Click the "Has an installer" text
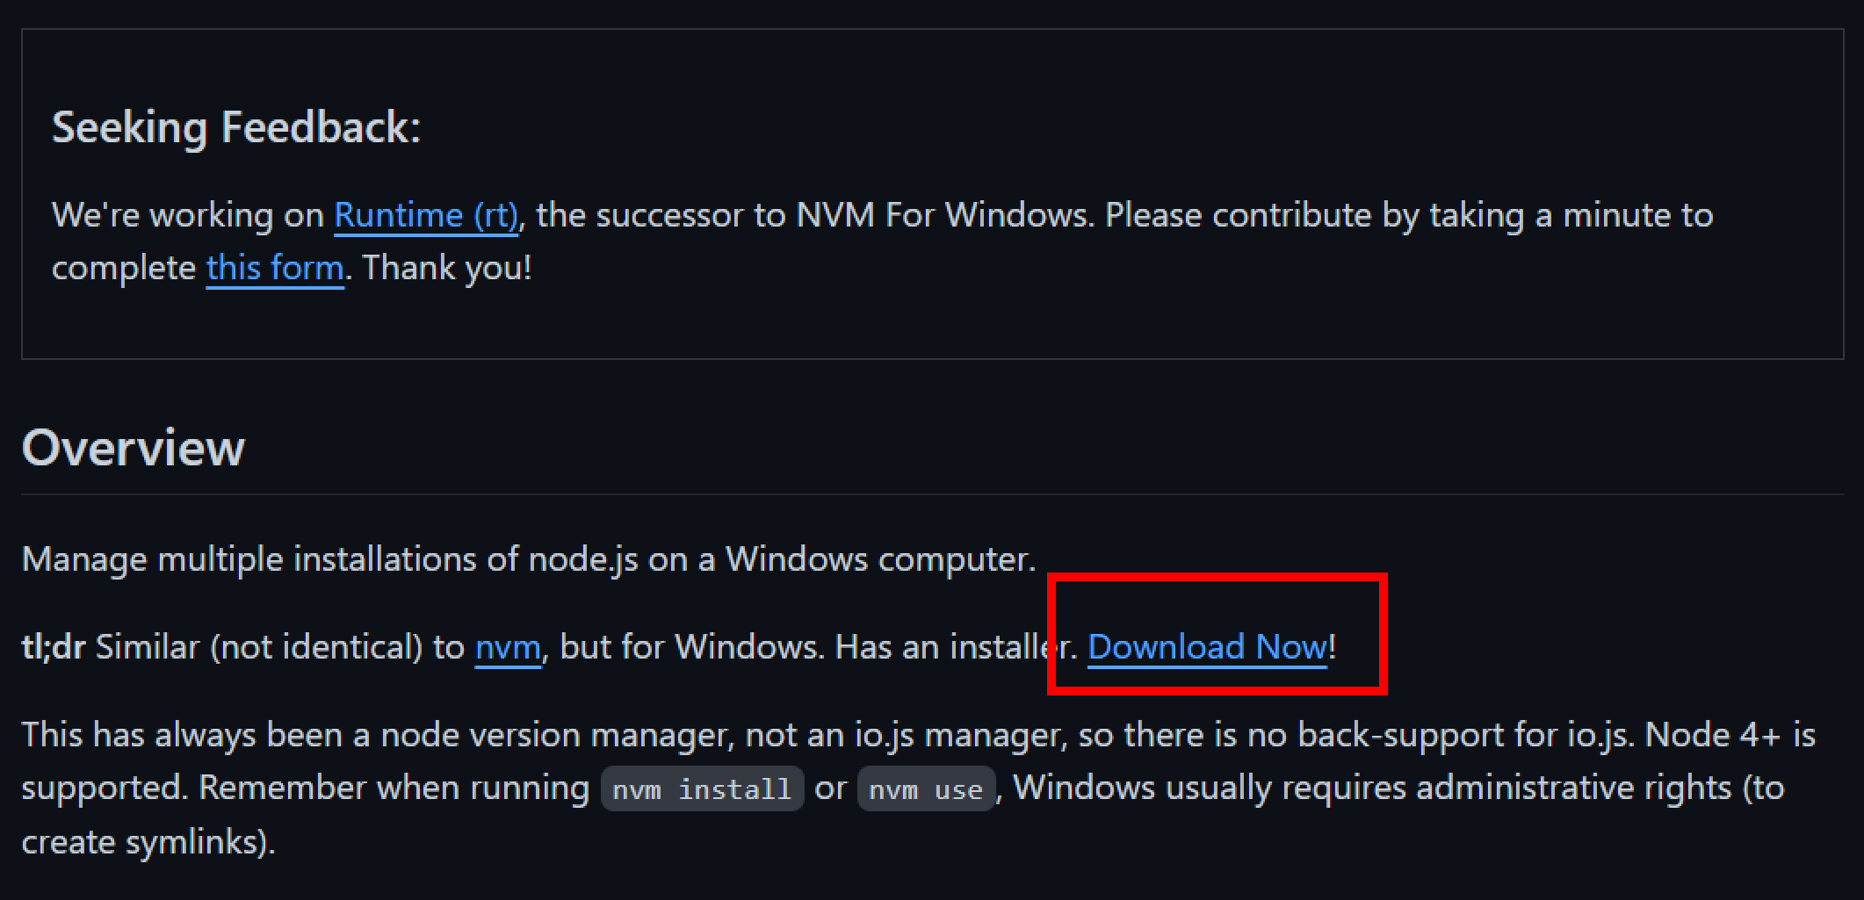This screenshot has height=900, width=1864. point(952,648)
